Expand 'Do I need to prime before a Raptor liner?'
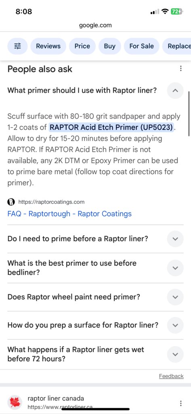191x414 pixels. (175, 239)
